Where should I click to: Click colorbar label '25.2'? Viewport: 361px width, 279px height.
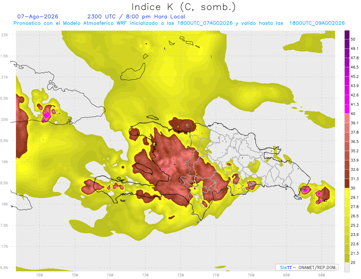(355, 225)
